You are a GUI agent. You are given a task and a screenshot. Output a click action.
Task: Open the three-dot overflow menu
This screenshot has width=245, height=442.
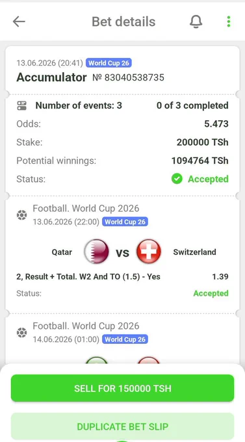point(229,21)
